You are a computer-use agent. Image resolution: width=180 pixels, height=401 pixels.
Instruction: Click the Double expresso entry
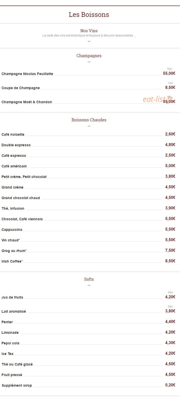click(16, 145)
